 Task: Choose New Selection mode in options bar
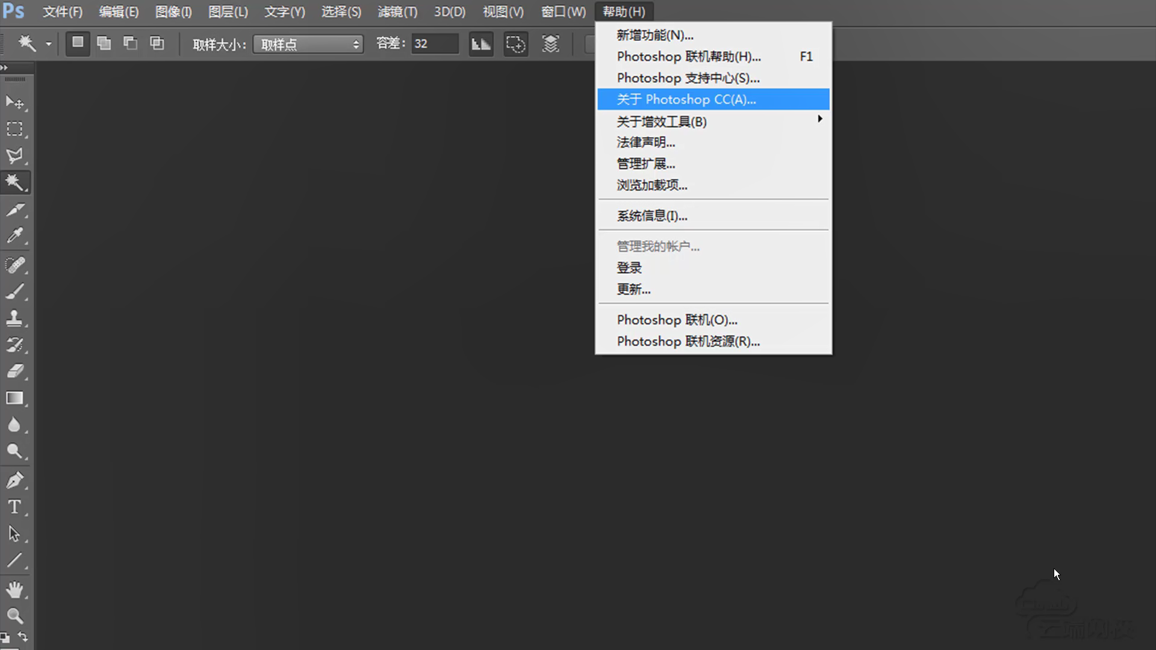click(x=78, y=43)
